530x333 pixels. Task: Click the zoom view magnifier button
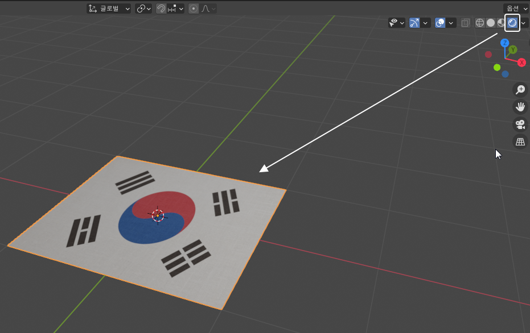(520, 89)
